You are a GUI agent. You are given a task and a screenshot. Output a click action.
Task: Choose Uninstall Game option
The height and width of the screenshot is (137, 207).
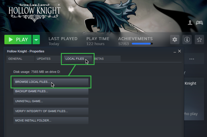coord(51,101)
